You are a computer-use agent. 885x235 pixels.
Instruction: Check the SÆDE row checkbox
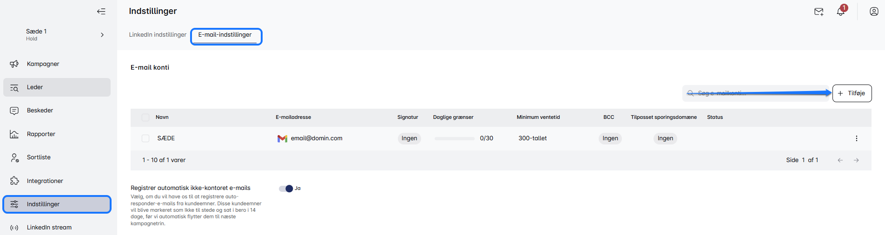pyautogui.click(x=145, y=138)
